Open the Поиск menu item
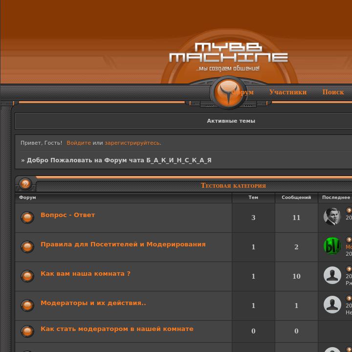This screenshot has height=352, width=352. click(333, 92)
